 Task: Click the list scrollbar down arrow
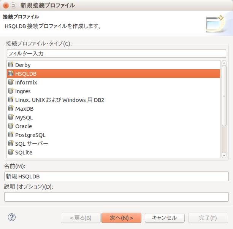coord(224,155)
